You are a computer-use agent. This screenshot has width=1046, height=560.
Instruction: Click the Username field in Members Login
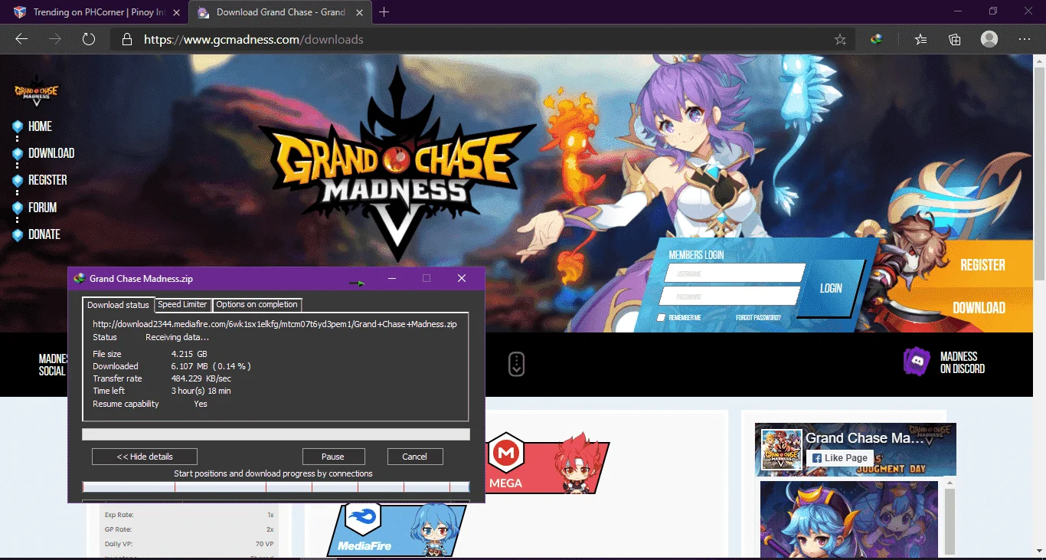pos(734,273)
